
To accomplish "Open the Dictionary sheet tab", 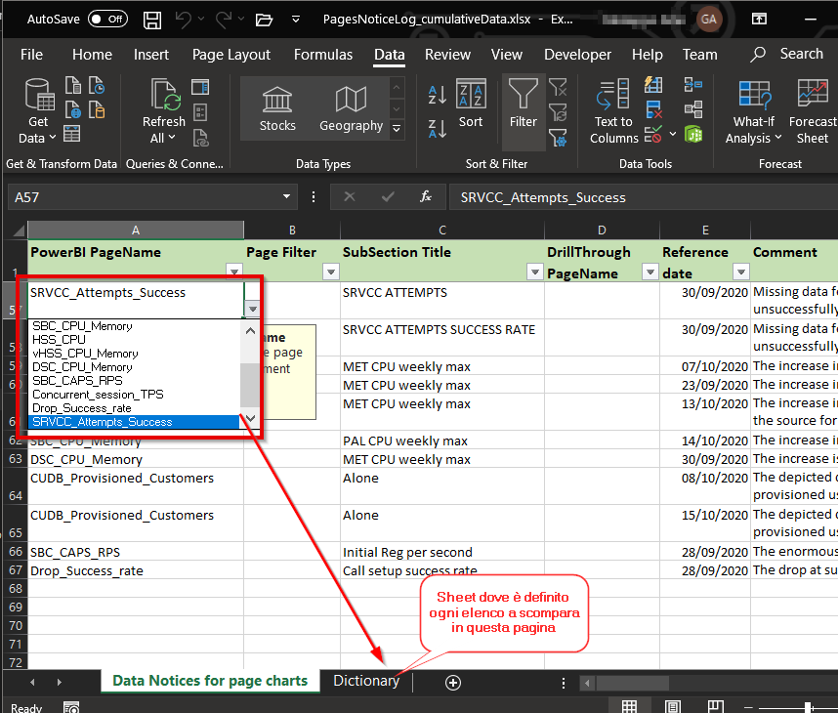I will 366,682.
